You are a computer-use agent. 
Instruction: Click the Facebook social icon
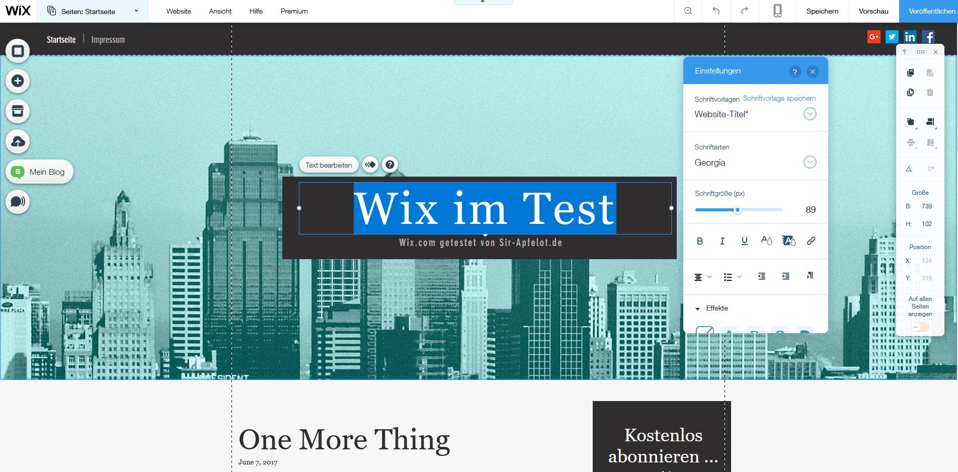point(928,37)
